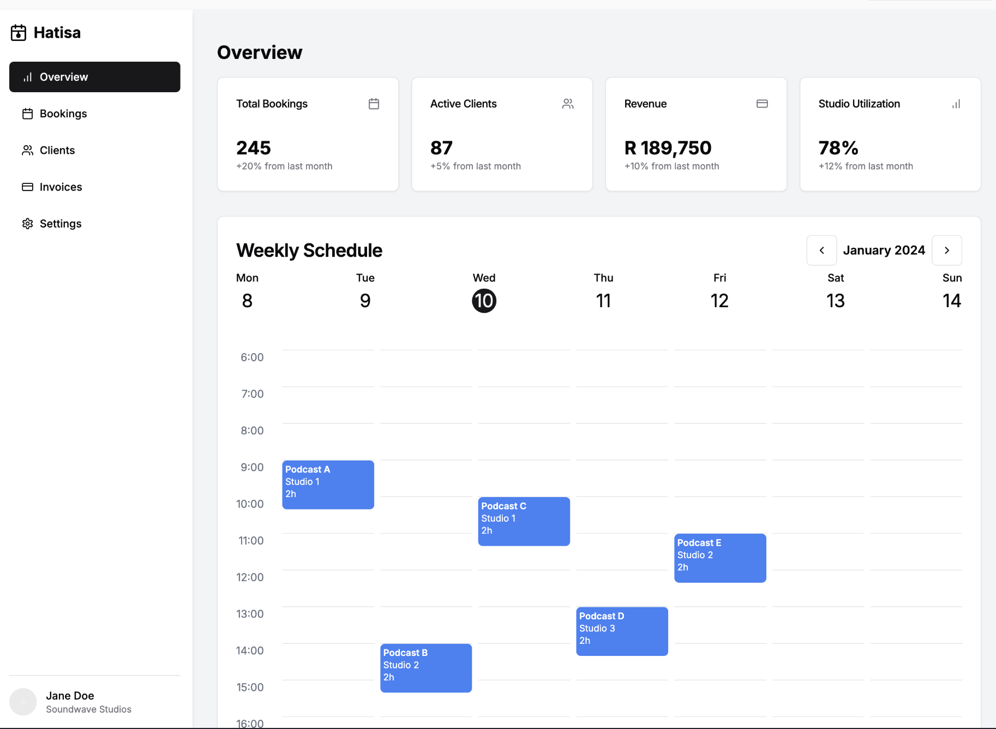The height and width of the screenshot is (729, 996).
Task: Click the 'Weekly Schedule' heading
Action: [309, 250]
